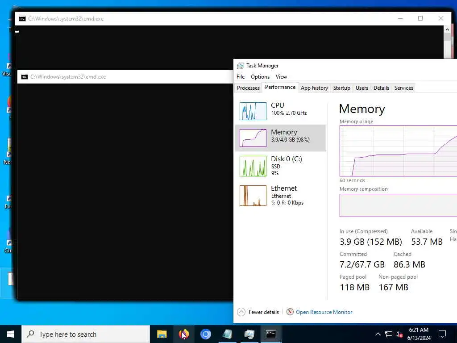Open the Options menu in Task Manager
457x343 pixels.
coord(260,77)
